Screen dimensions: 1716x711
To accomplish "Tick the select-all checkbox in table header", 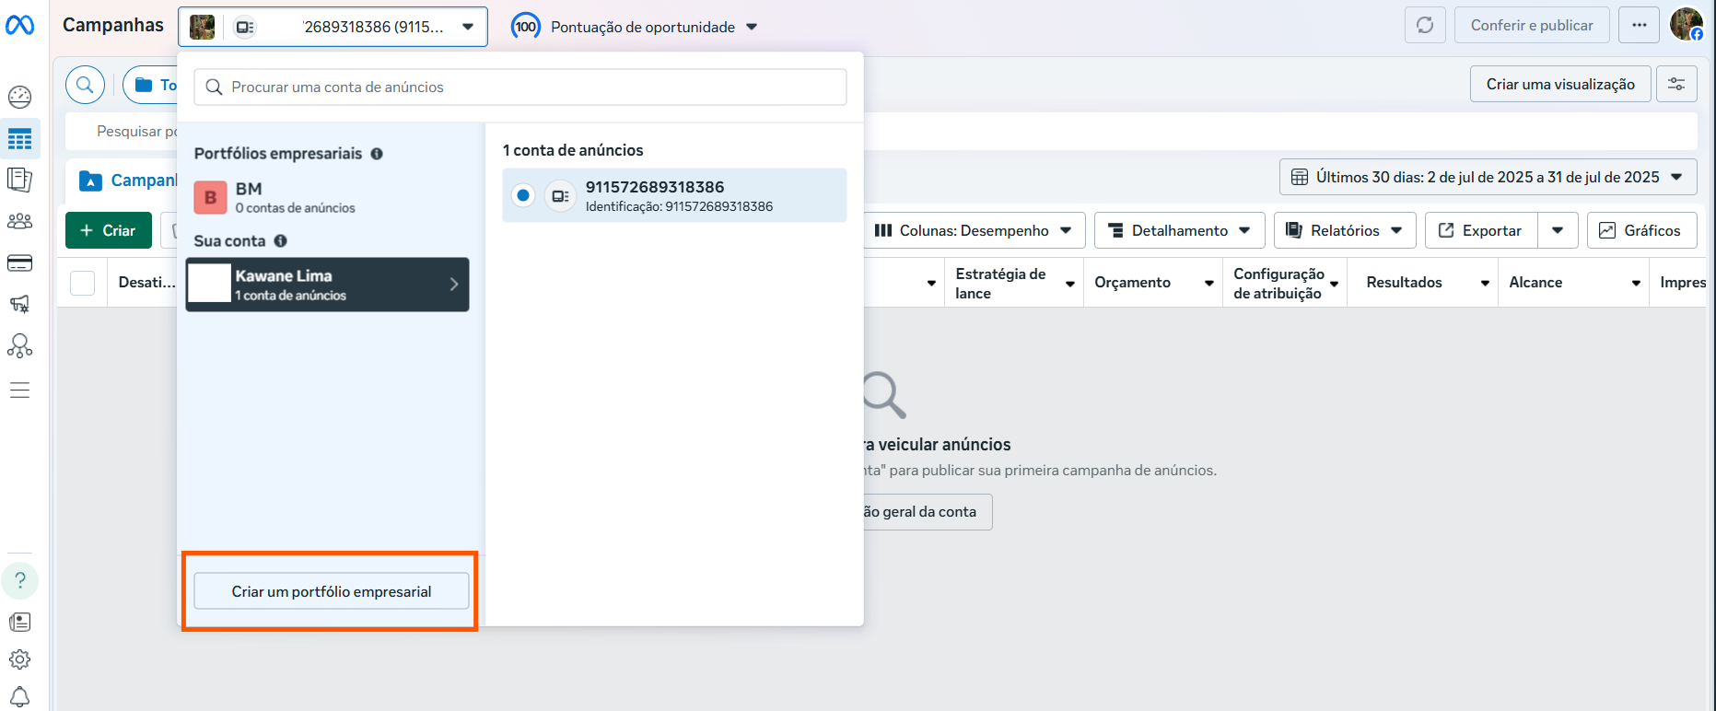I will [x=83, y=283].
